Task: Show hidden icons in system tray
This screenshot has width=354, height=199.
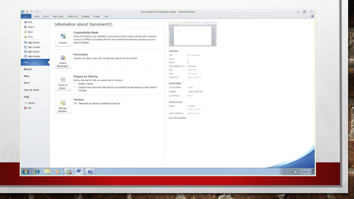Action: 286,172
